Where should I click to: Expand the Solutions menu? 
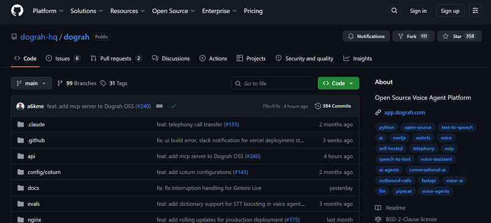point(87,11)
